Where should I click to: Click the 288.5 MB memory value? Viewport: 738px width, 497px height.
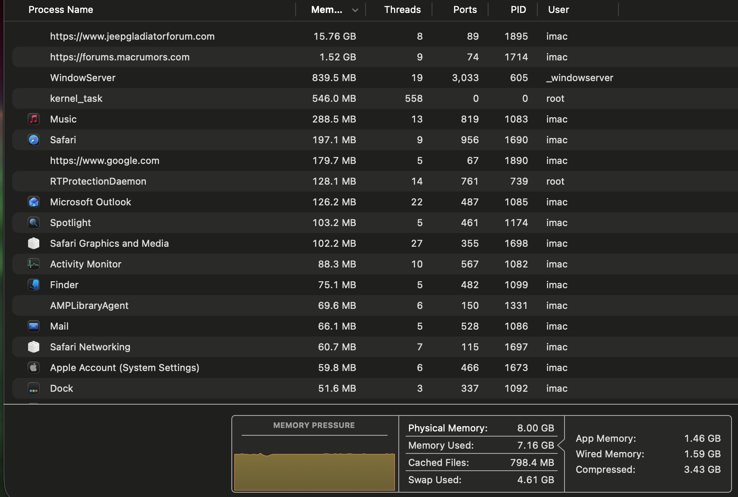[334, 119]
